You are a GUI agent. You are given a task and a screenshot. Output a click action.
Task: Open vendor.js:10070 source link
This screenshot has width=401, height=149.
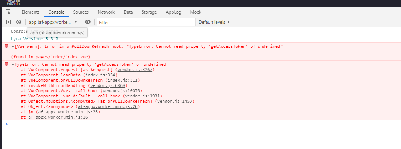(121, 91)
